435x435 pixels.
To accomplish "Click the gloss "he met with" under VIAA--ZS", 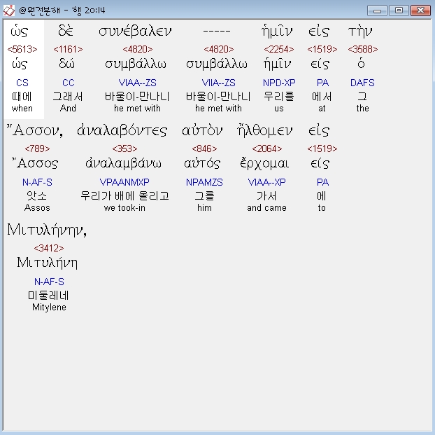I will (x=137, y=108).
